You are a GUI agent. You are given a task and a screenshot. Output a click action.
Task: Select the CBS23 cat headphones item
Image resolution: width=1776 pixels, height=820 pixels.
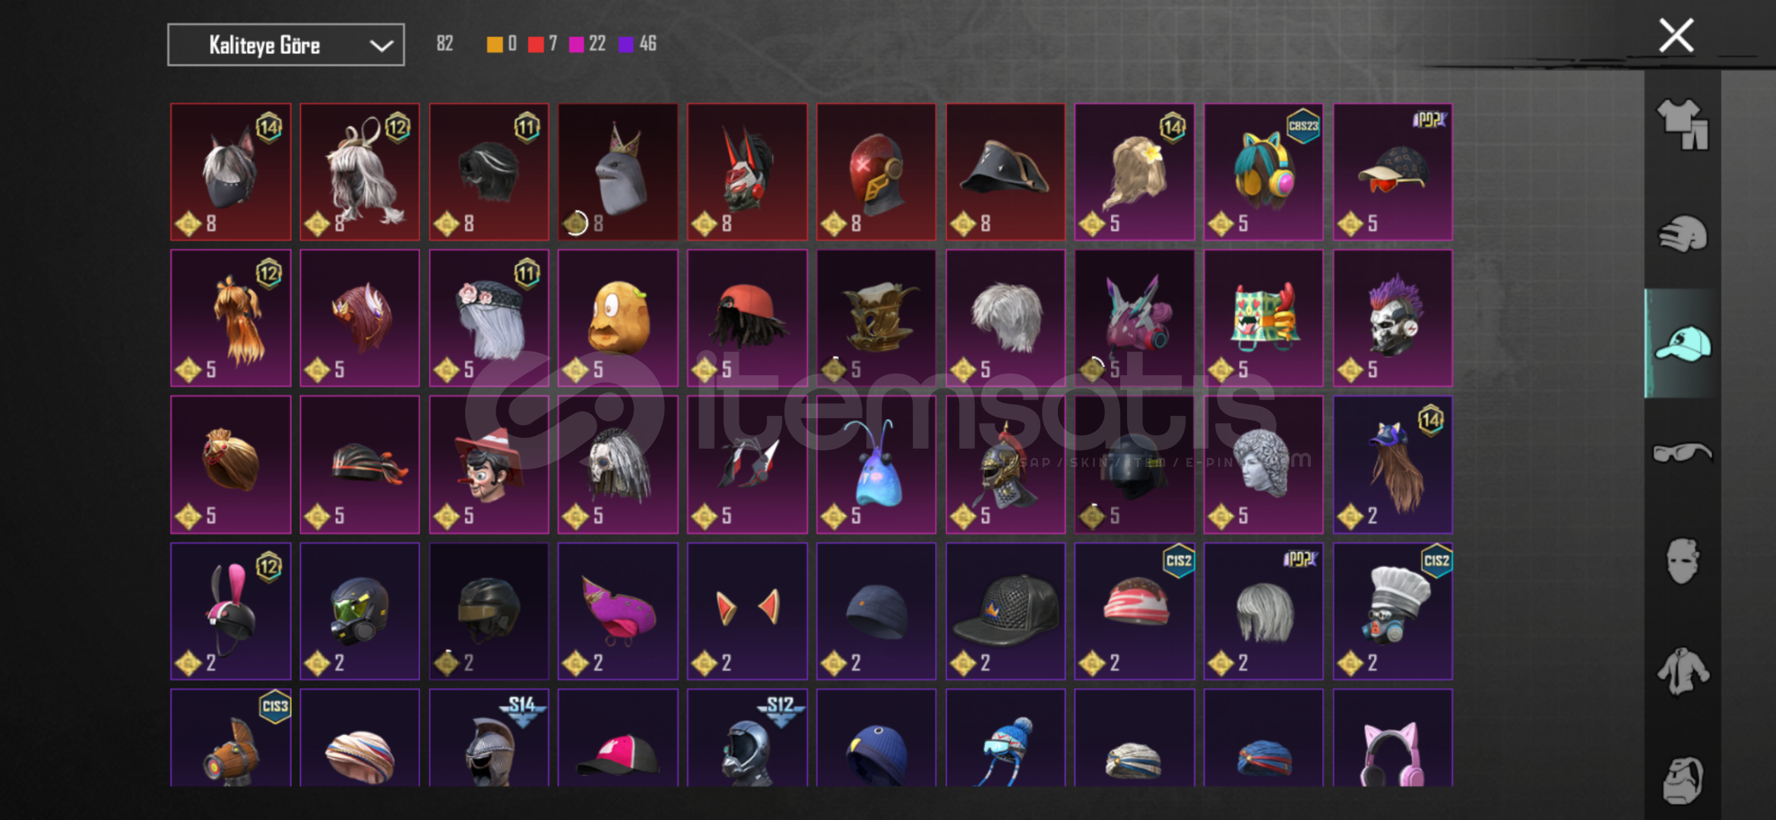1263,172
